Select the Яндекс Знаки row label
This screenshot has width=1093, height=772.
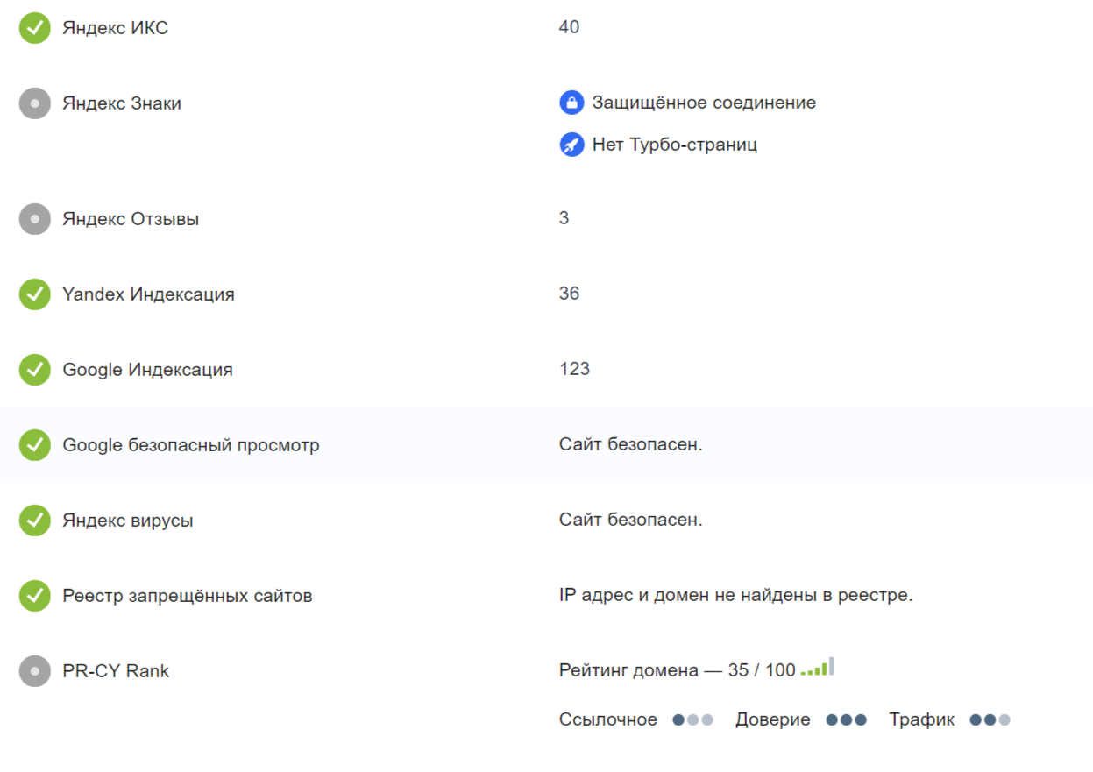pyautogui.click(x=122, y=103)
